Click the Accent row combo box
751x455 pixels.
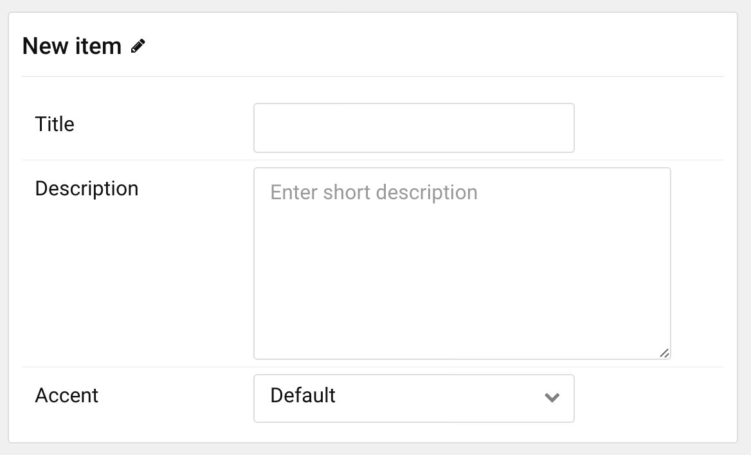point(414,398)
